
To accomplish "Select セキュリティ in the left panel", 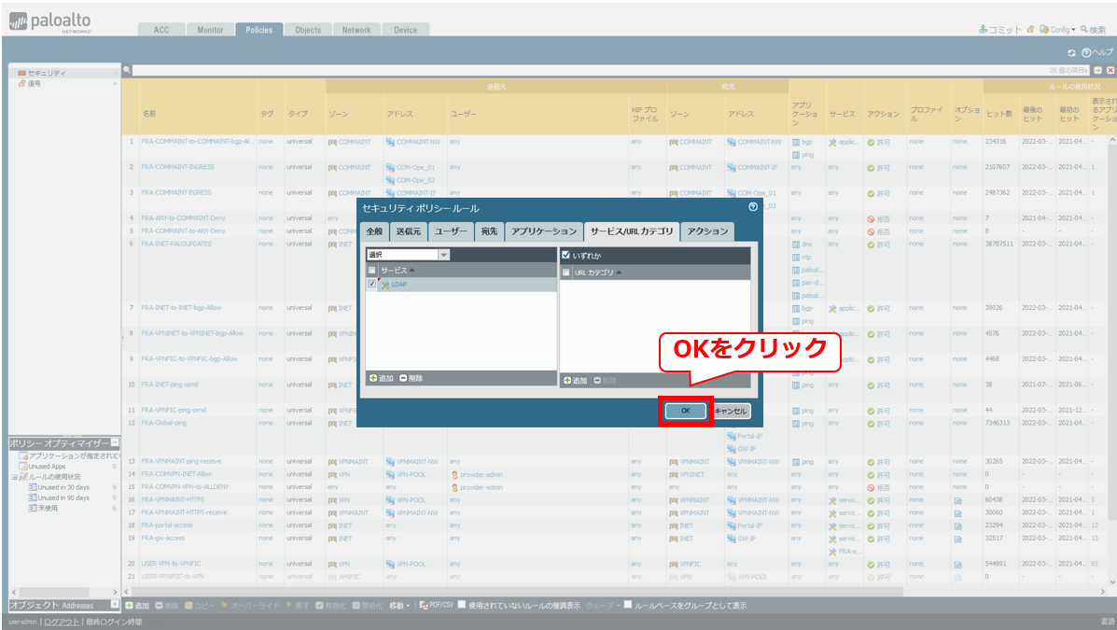I will coord(47,73).
